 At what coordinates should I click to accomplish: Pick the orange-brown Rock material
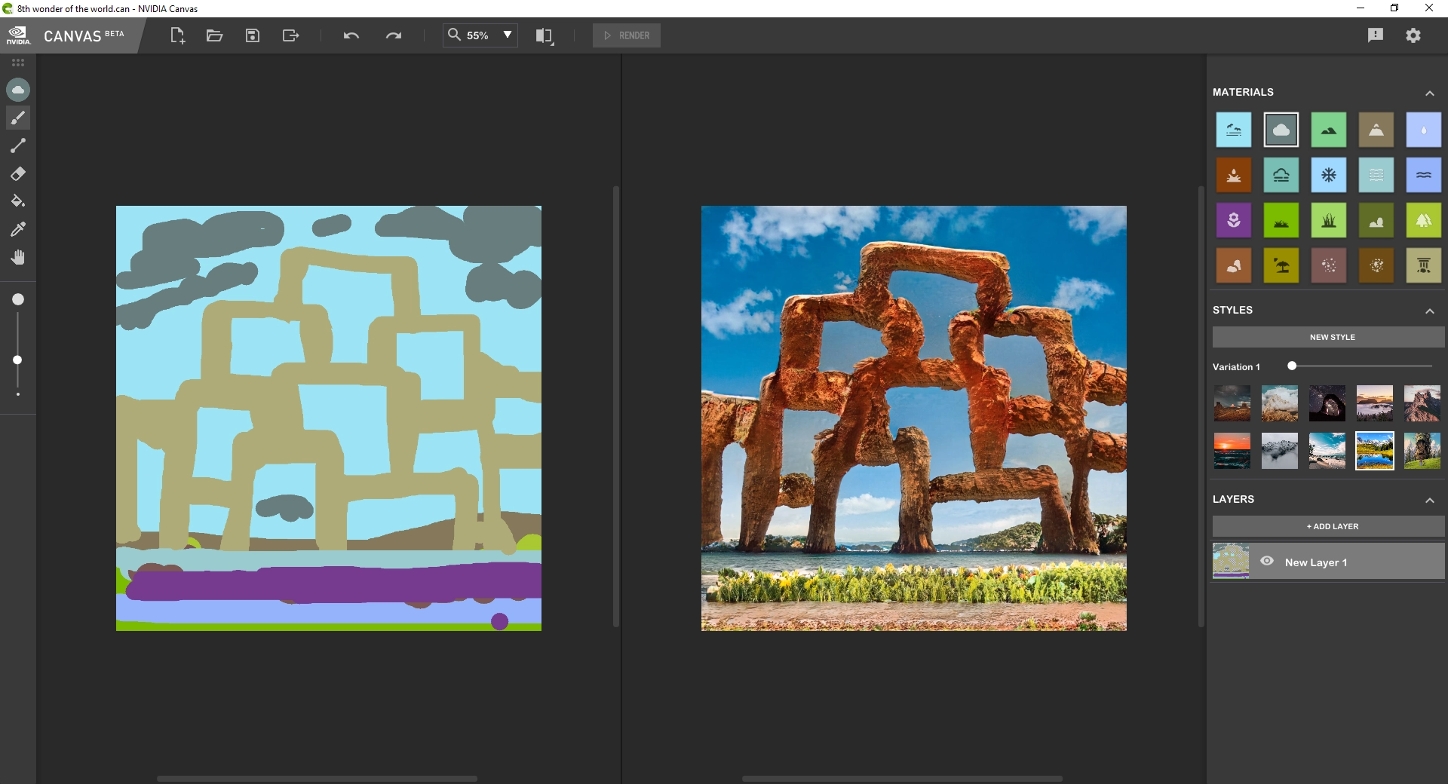click(x=1234, y=265)
